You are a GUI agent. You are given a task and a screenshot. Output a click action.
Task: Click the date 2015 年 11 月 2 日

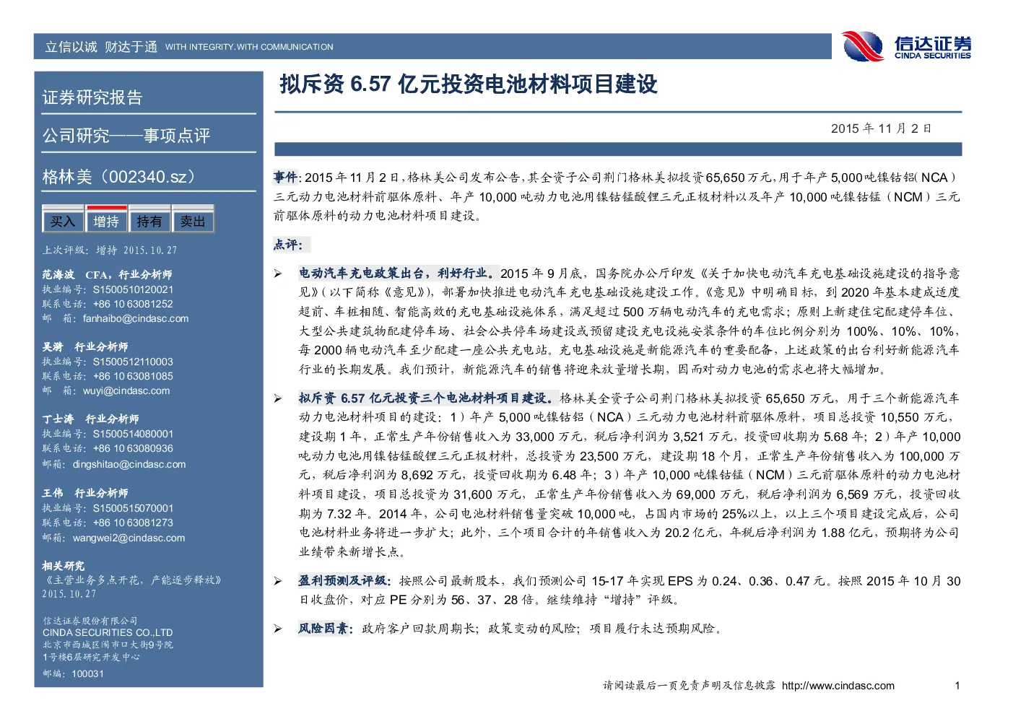coord(881,128)
